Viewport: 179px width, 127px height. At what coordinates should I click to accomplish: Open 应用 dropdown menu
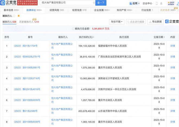(x=135, y=4)
